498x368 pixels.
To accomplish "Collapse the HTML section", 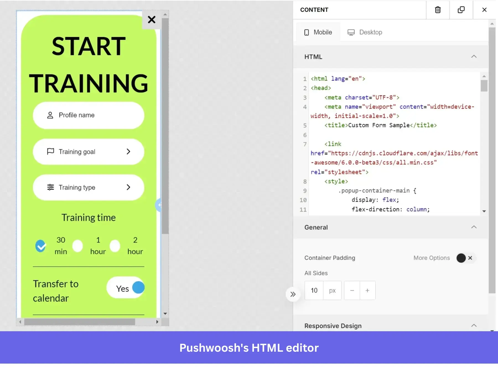I will tap(474, 57).
